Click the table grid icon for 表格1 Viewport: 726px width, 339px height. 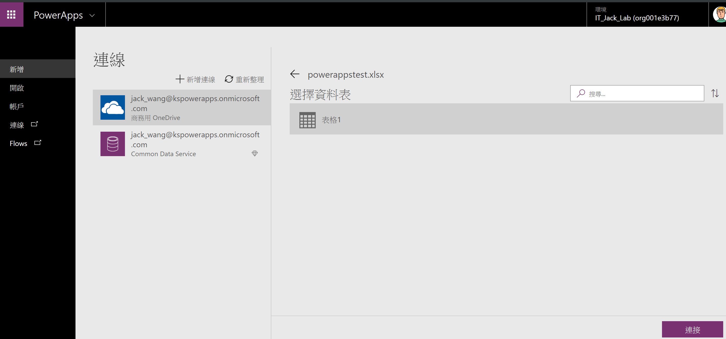coord(308,120)
